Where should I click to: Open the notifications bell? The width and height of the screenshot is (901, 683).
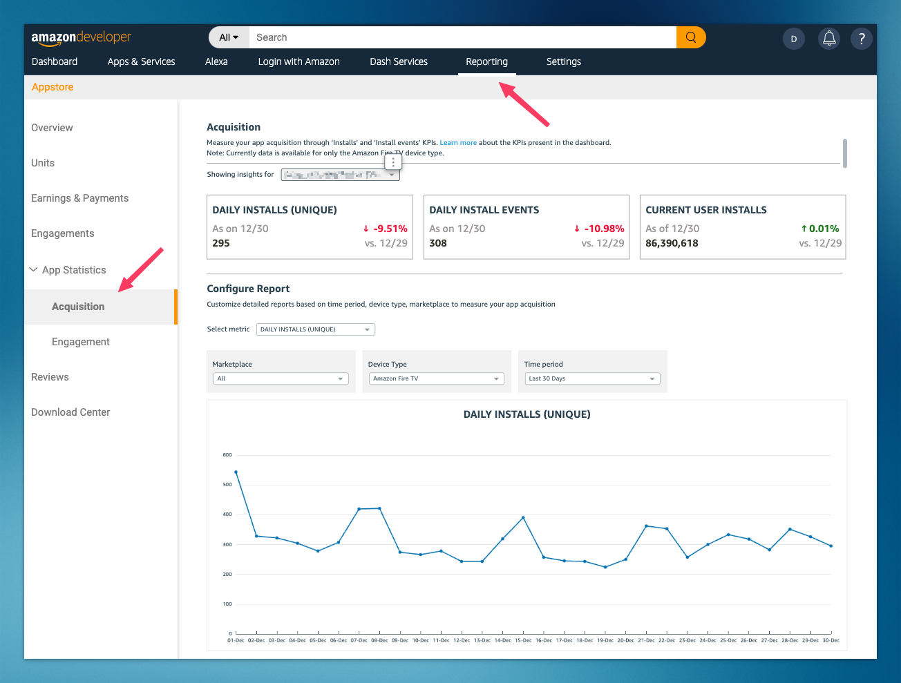point(828,39)
